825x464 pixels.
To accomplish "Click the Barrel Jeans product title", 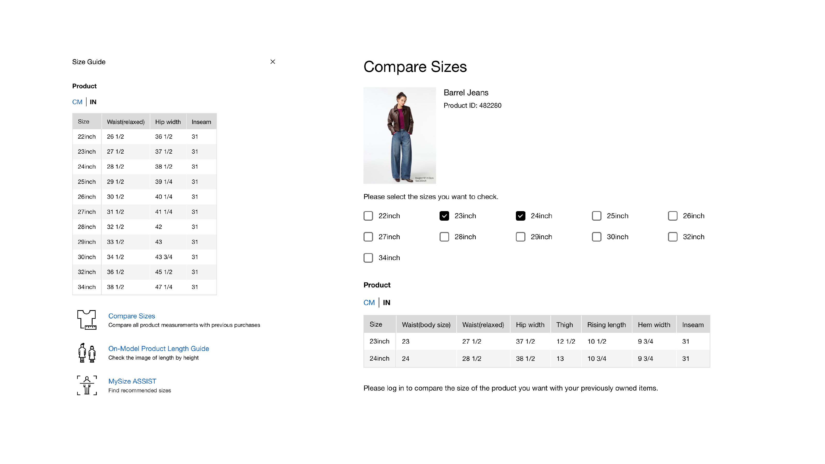I will pyautogui.click(x=466, y=93).
